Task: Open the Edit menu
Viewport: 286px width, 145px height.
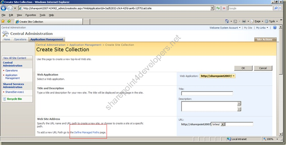Action: pyautogui.click(x=11, y=15)
